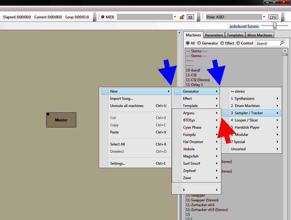Open the jeskola.net link

pos(238,26)
